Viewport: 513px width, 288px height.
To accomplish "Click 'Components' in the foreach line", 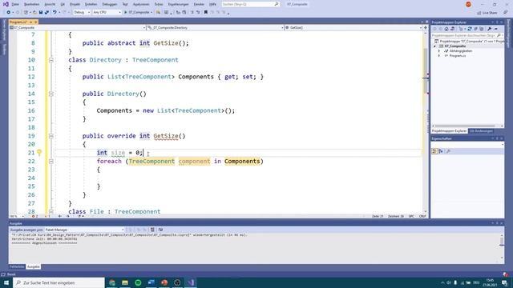I will pos(242,162).
